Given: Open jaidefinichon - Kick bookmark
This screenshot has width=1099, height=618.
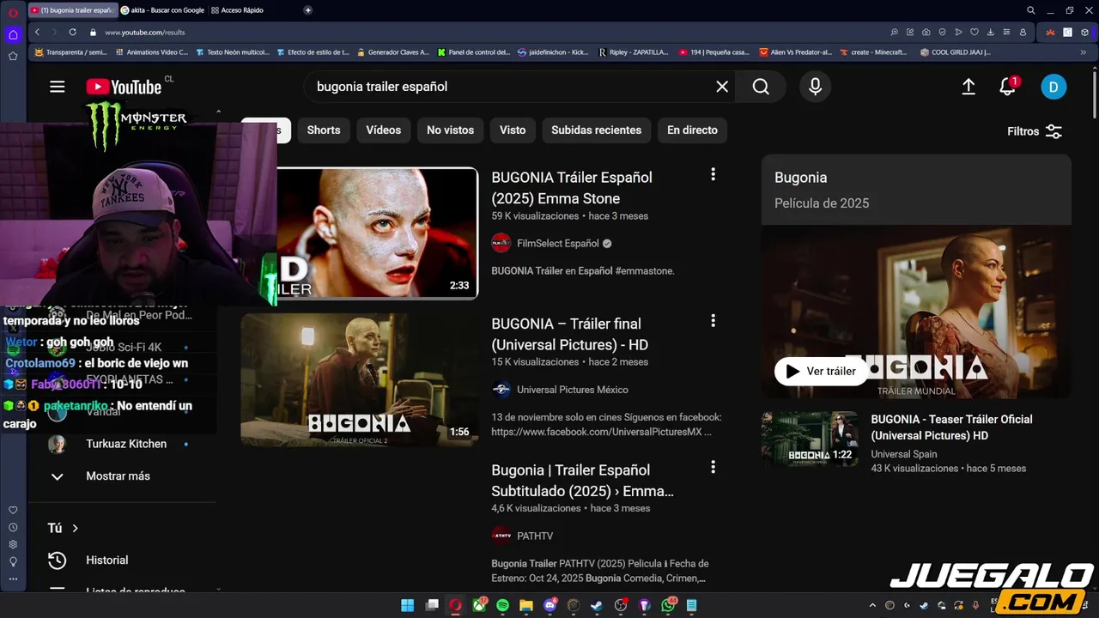Looking at the screenshot, I should [x=553, y=52].
